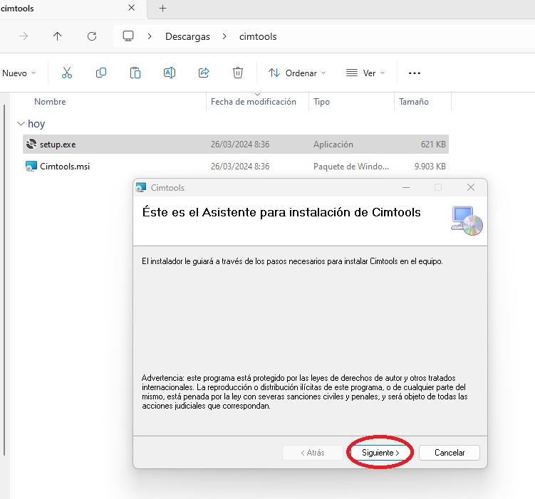The height and width of the screenshot is (499, 535).
Task: Click the 'hoy' group label
Action: [36, 124]
